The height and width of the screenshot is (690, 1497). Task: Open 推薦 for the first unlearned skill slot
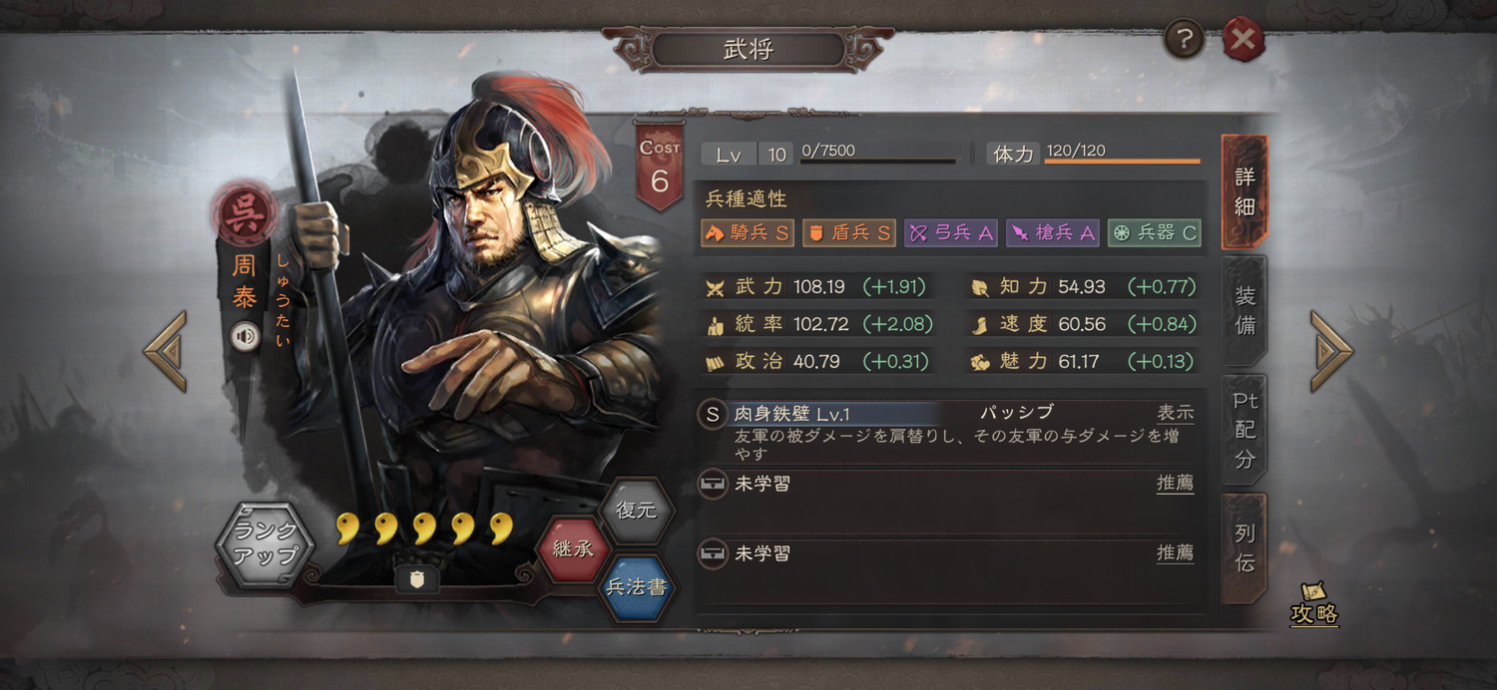point(1175,484)
